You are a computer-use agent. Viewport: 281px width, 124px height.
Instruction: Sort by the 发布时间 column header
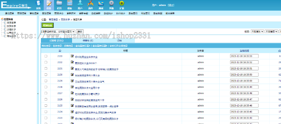pos(244,51)
